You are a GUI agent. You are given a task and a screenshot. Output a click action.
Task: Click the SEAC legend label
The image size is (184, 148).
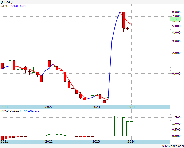5,6
